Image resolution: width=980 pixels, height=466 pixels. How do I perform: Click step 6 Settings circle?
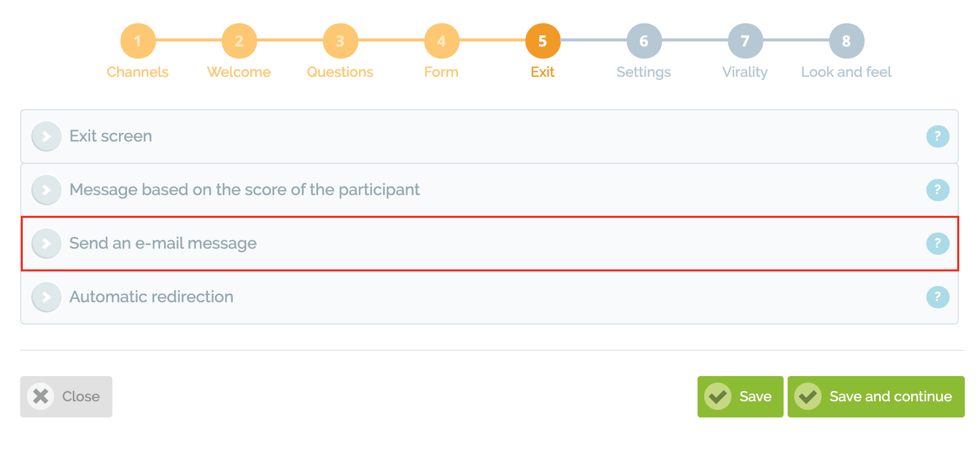coord(644,41)
